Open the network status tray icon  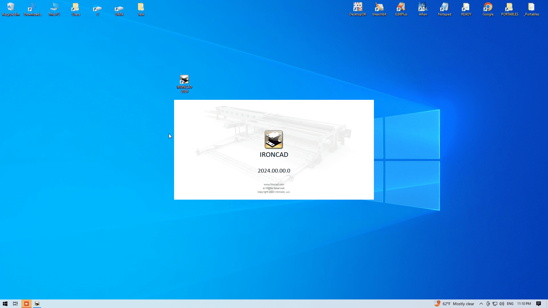pos(495,304)
